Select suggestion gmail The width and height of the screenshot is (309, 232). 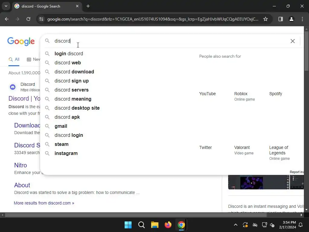[118, 126]
